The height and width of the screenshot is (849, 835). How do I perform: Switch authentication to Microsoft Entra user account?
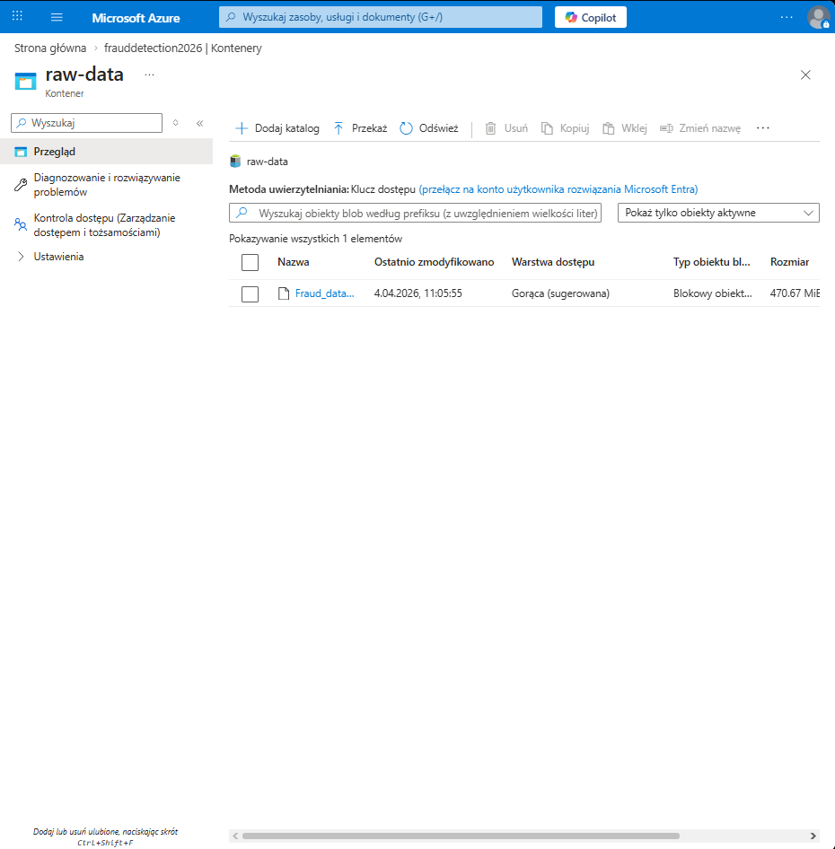tap(558, 189)
